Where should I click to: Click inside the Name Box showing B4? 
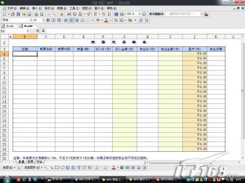[x=13, y=31]
